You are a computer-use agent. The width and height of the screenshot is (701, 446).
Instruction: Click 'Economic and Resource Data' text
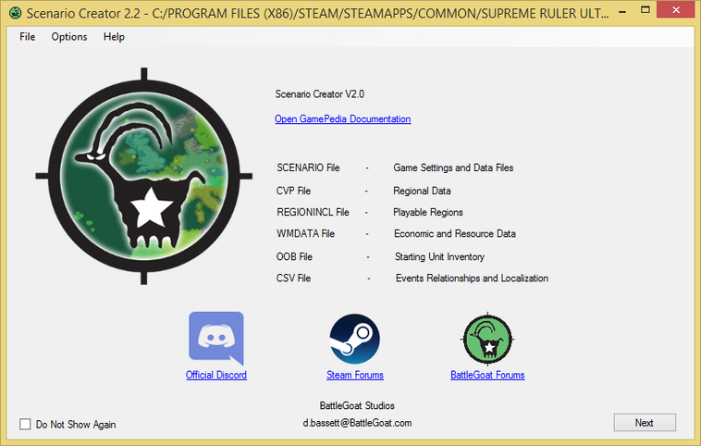click(x=455, y=234)
